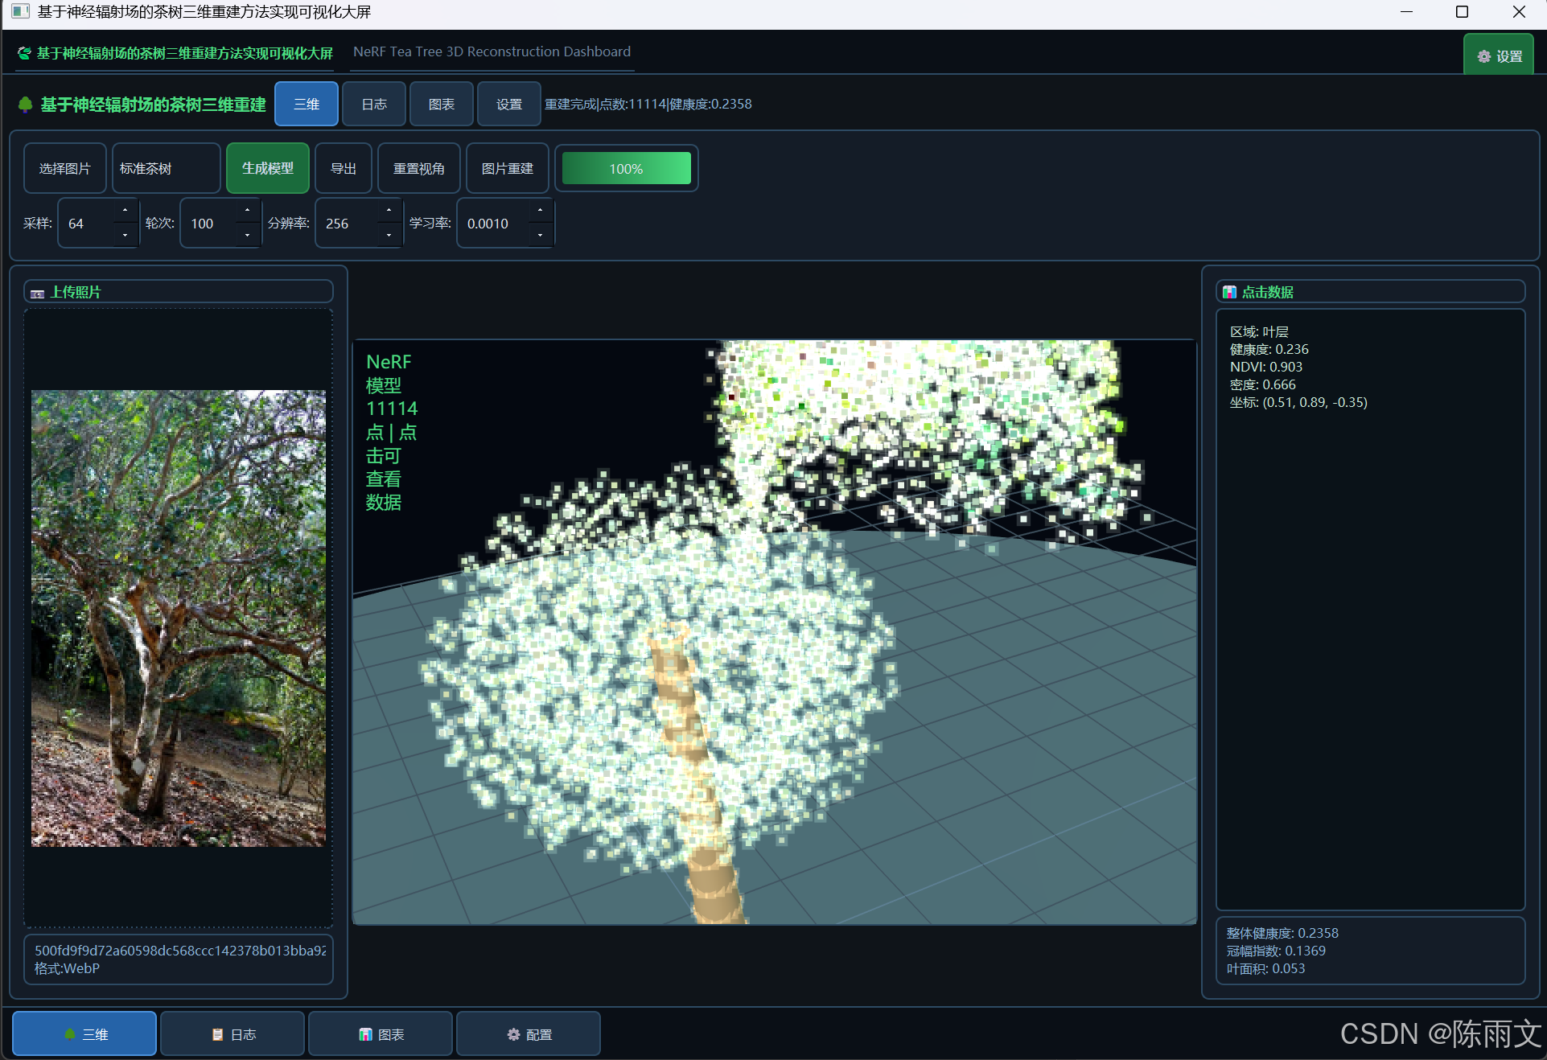Image resolution: width=1547 pixels, height=1060 pixels.
Task: Click the '格式:WebP' label
Action: point(68,968)
